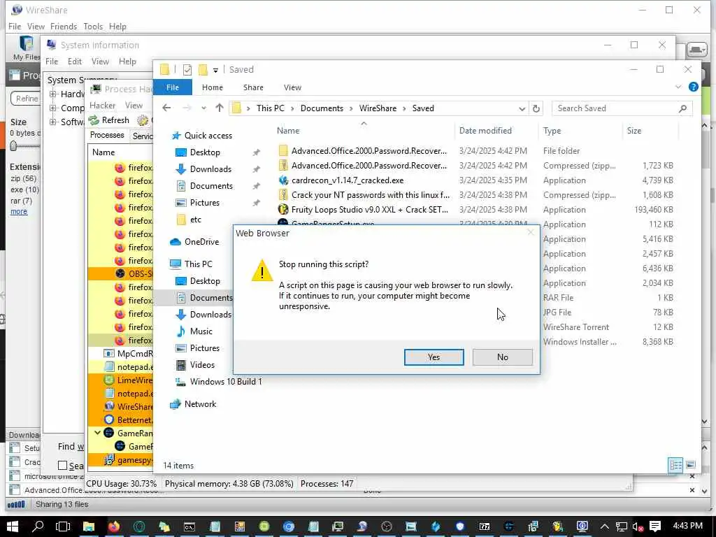
Task: Click the Properties checkmark icon in the Explorer title bar
Action: [187, 69]
